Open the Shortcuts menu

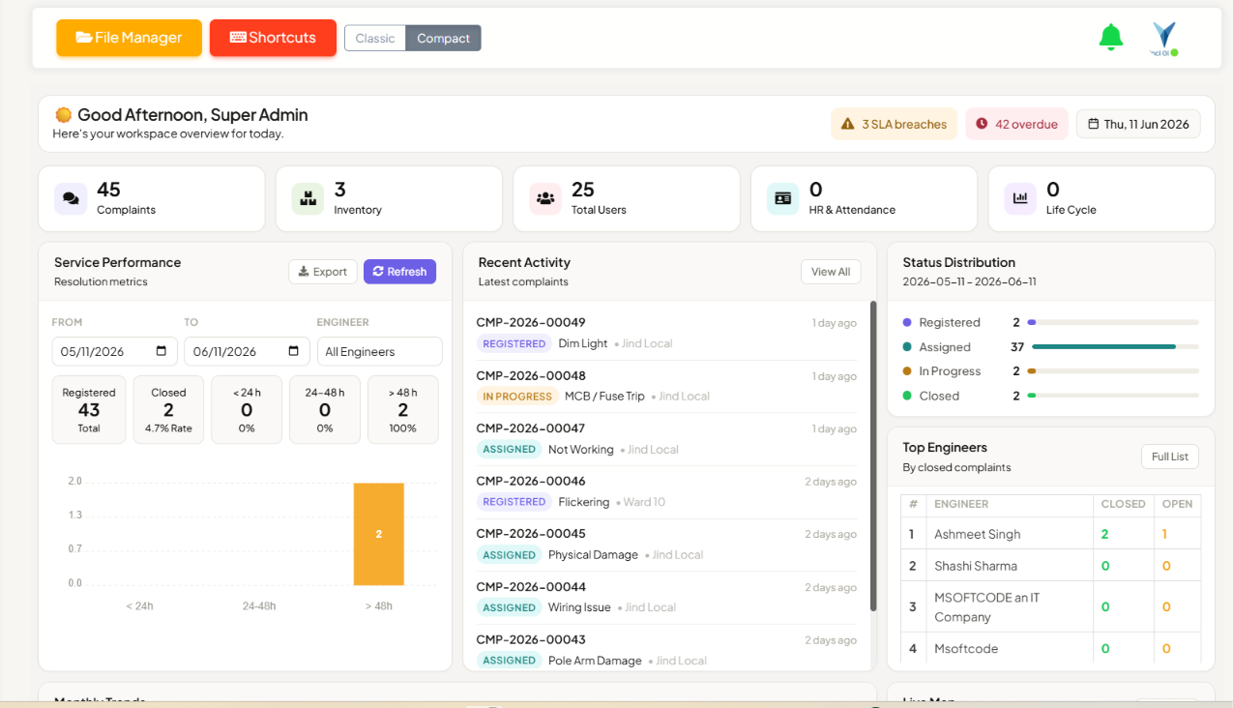coord(273,38)
